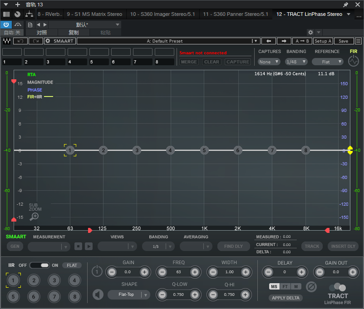This screenshot has height=309, width=364.
Task: Load previous preset with left arrow
Action: coord(269,41)
